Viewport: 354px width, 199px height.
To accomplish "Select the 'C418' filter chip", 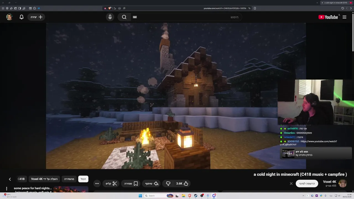I will (x=21, y=179).
